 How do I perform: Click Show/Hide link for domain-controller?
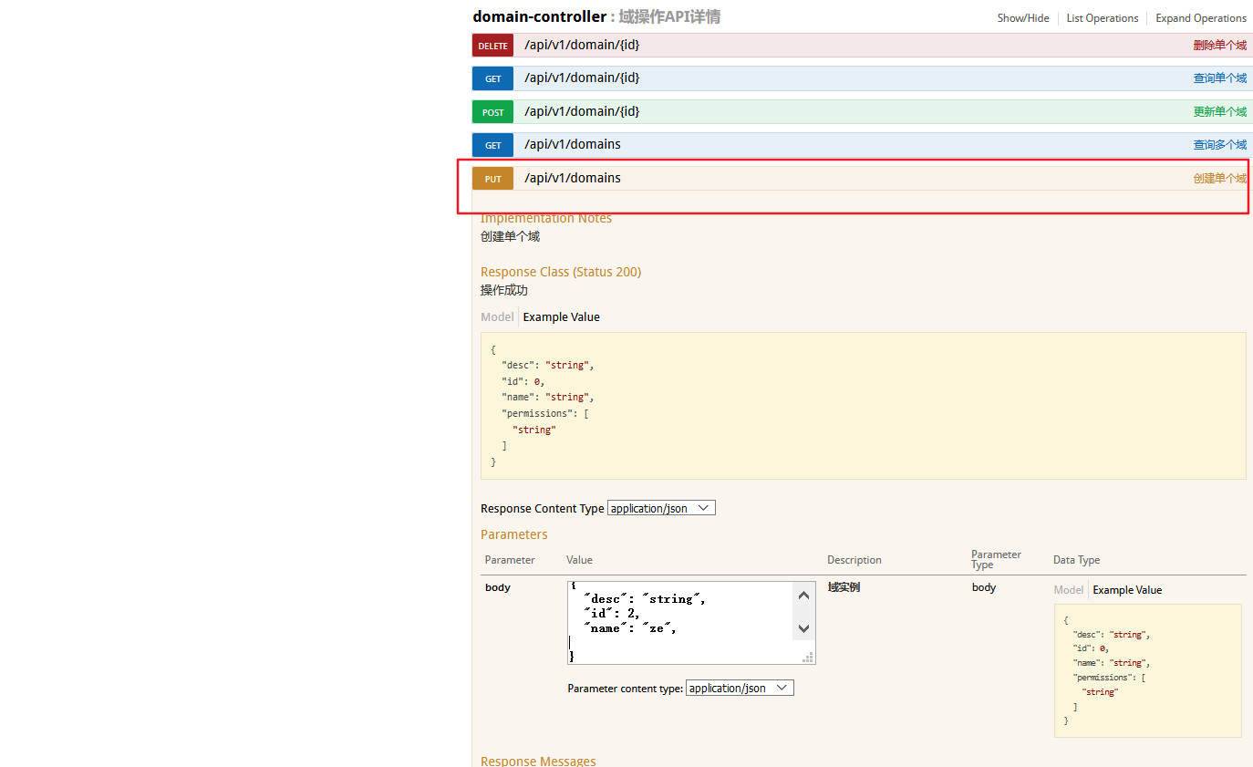[1022, 18]
